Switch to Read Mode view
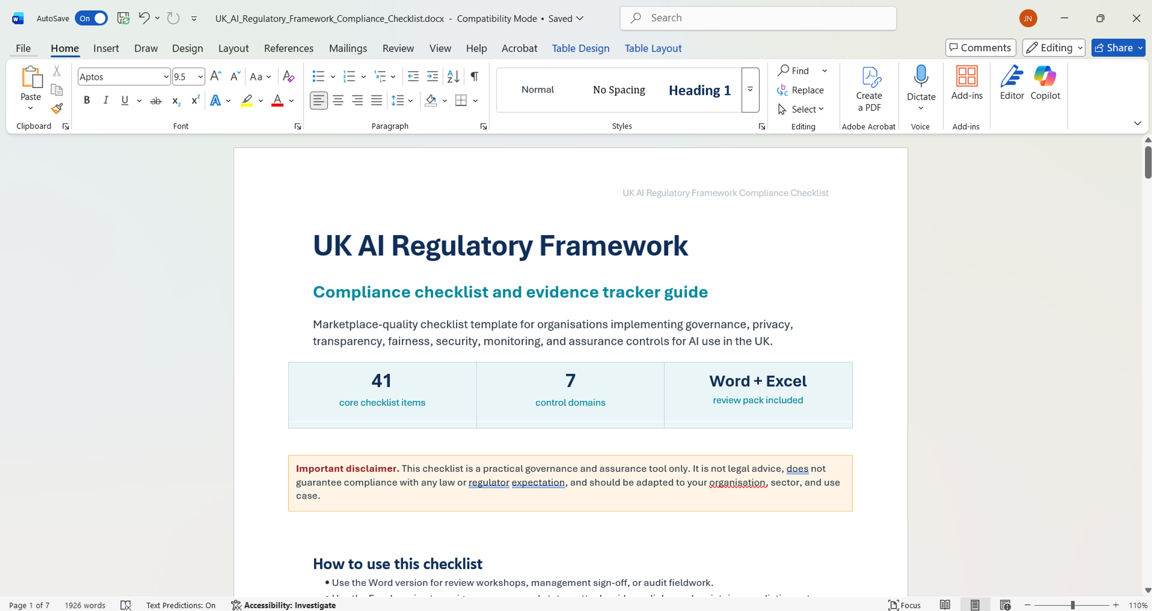This screenshot has width=1152, height=611. coord(945,605)
